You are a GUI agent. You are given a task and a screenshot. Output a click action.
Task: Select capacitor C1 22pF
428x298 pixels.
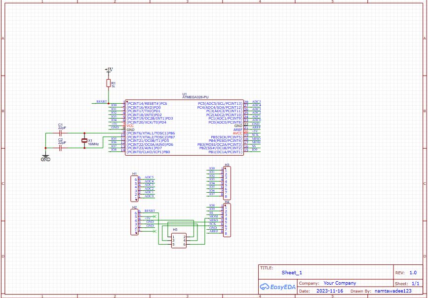[x=60, y=133]
